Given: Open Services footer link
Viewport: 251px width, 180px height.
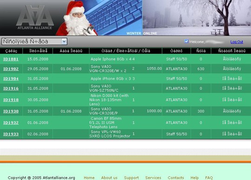Looking at the screenshot, I should 153,178.
